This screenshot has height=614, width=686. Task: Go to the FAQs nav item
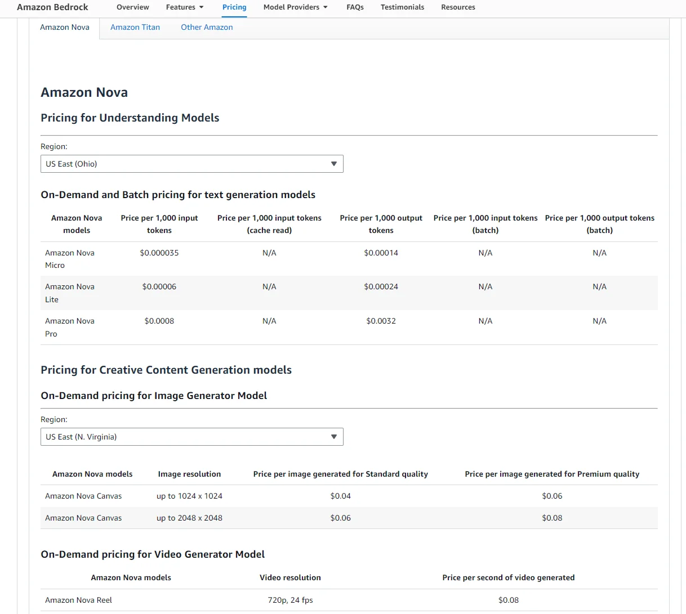pos(355,7)
